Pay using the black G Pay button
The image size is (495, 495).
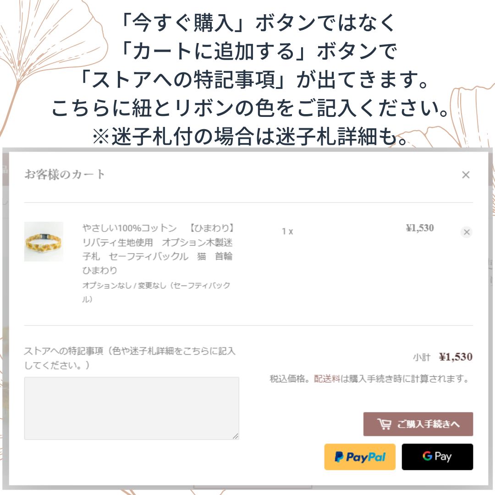pos(437,457)
